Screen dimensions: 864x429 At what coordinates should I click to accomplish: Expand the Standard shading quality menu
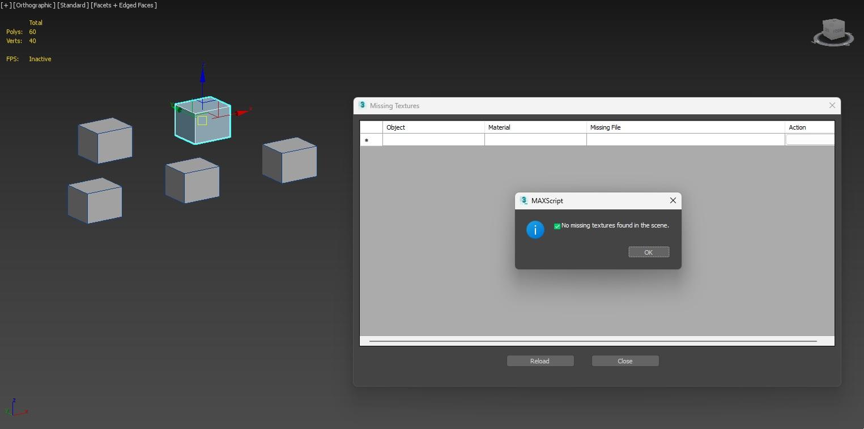(x=73, y=5)
